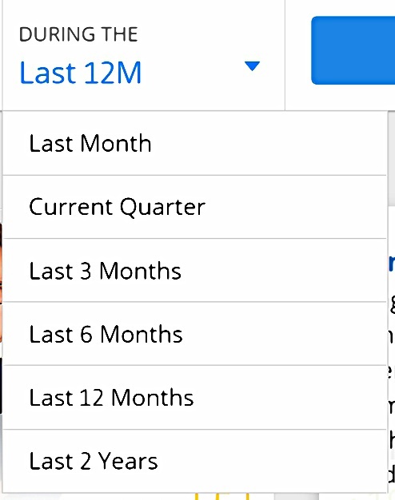The width and height of the screenshot is (395, 500).
Task: Pick Last 6 Months period
Action: tap(195, 334)
